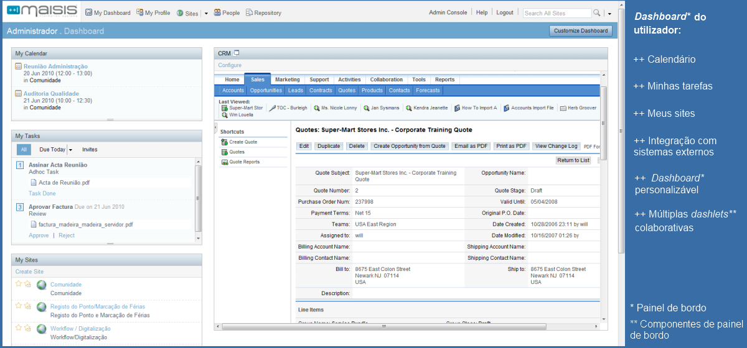
Task: Click the How To Import A document icon
Action: coord(457,108)
